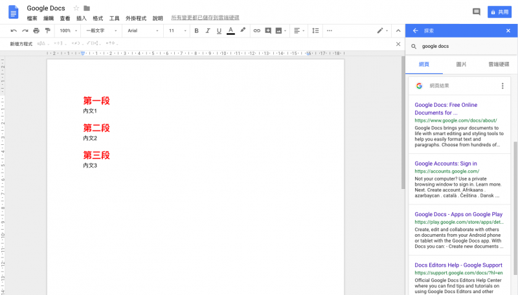Select the paint format tool
This screenshot has width=518, height=295.
click(48, 30)
